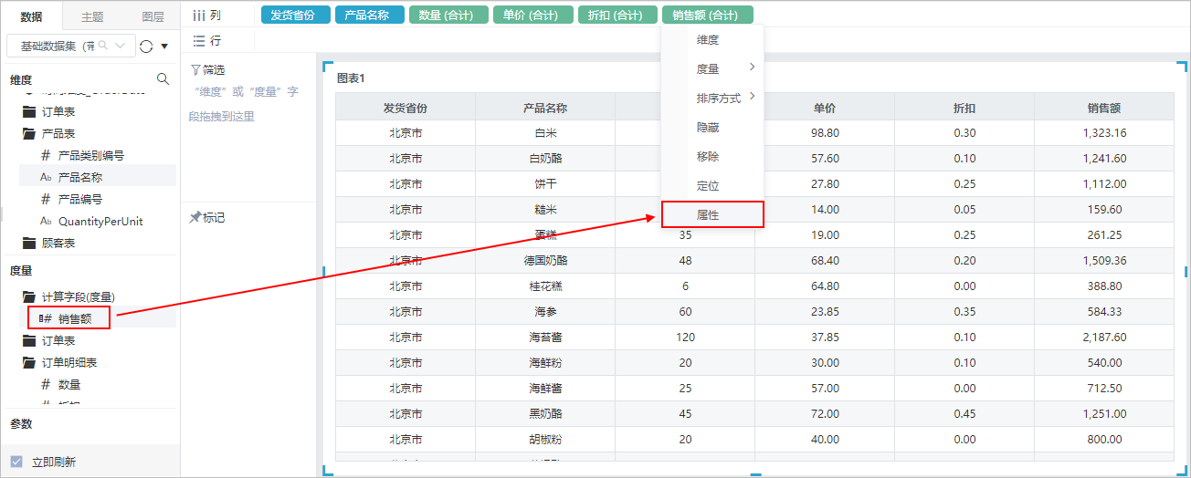
Task: Click the 98.80 unit price cell
Action: (825, 133)
